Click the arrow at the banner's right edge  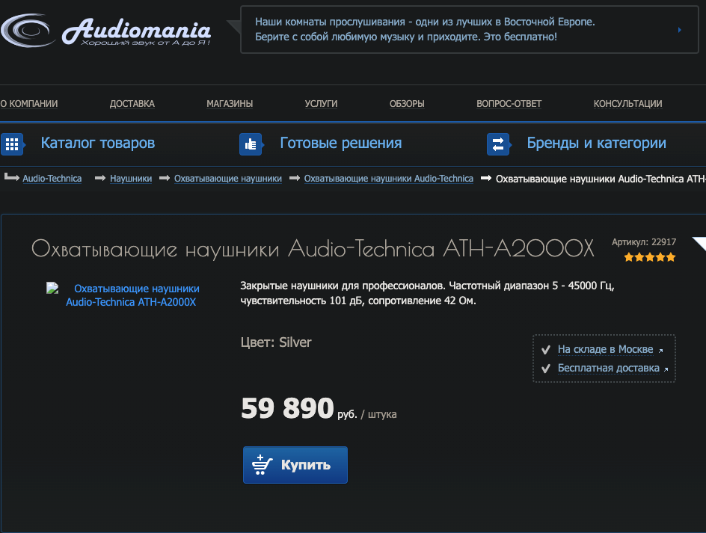pyautogui.click(x=679, y=30)
